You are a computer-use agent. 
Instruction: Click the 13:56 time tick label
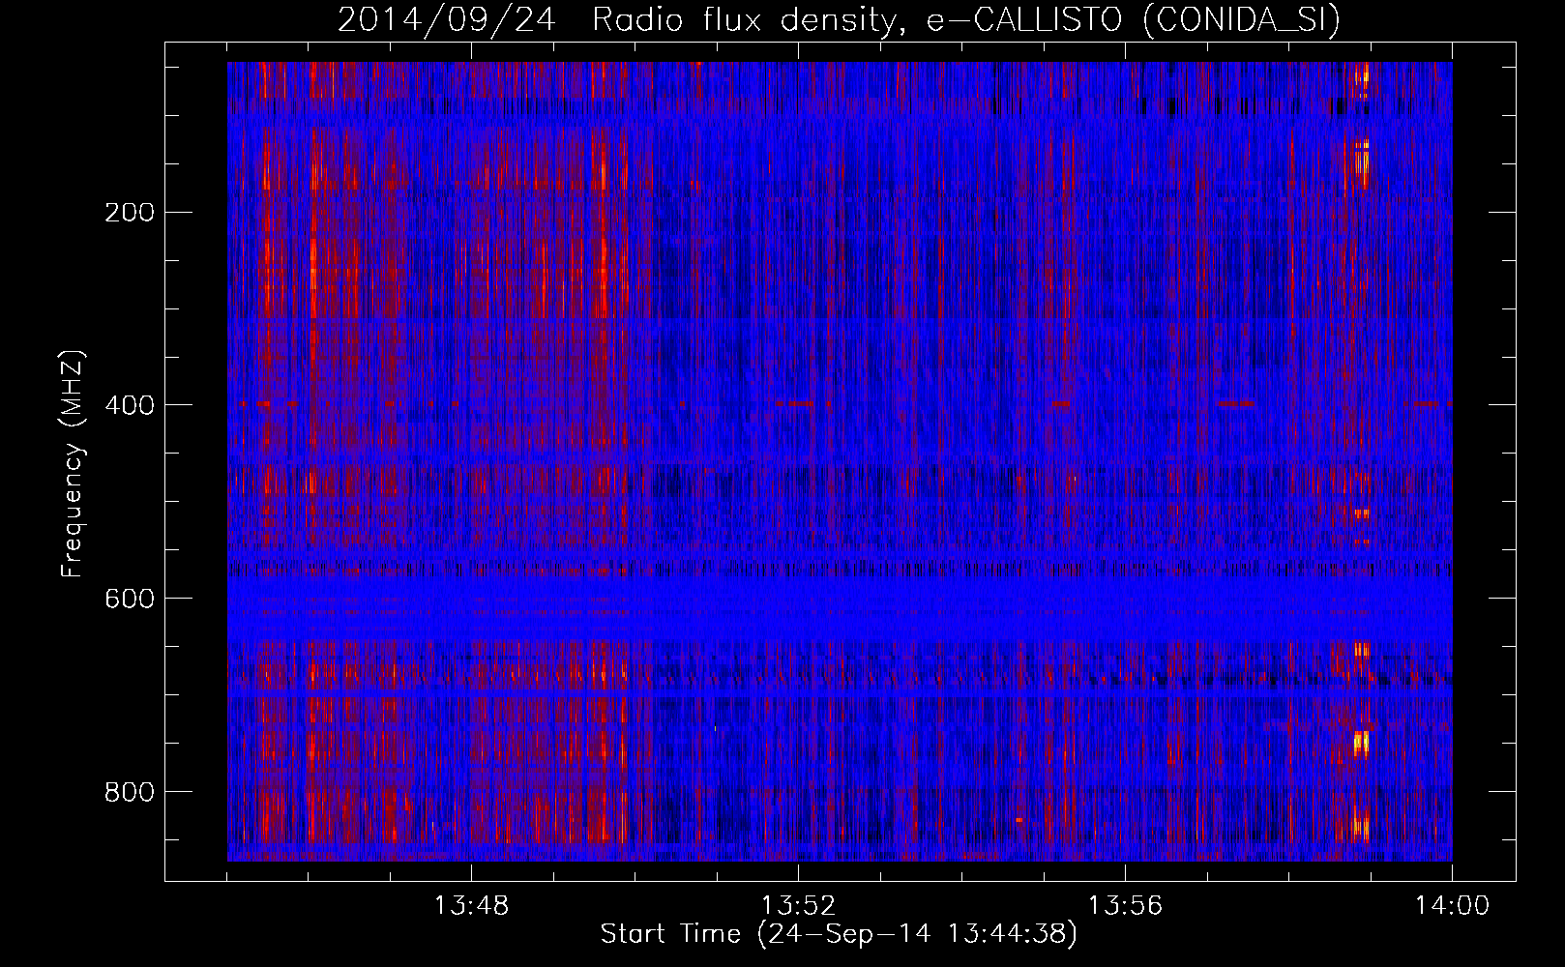coord(1125,906)
